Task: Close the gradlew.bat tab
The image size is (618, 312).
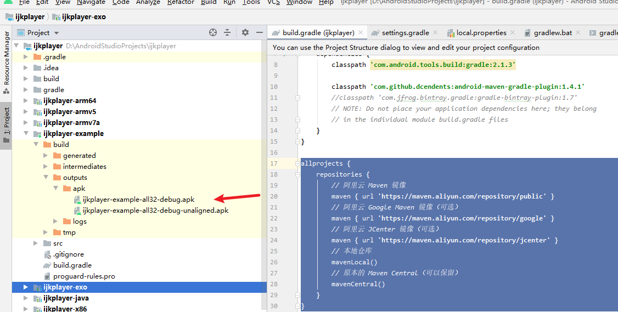Action: coord(578,33)
